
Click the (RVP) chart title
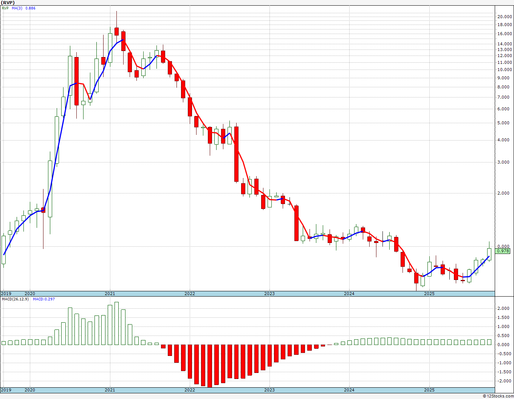coord(7,2)
